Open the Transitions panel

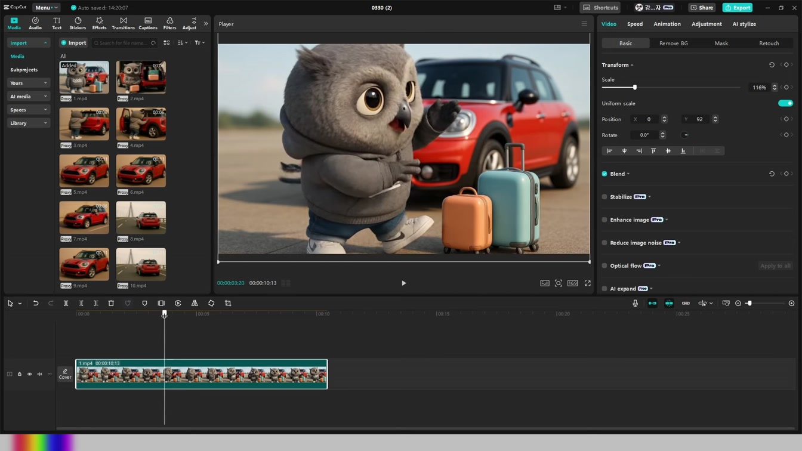[x=123, y=23]
